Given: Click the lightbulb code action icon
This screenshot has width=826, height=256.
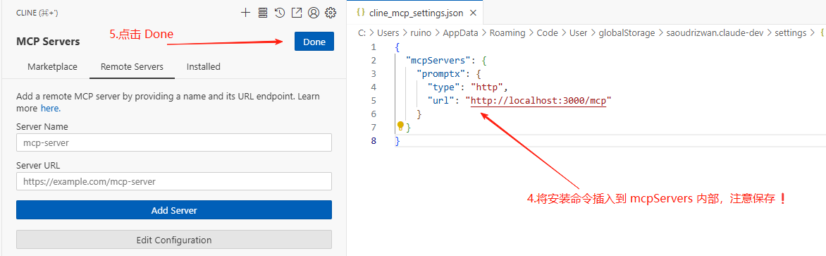Looking at the screenshot, I should pos(400,126).
